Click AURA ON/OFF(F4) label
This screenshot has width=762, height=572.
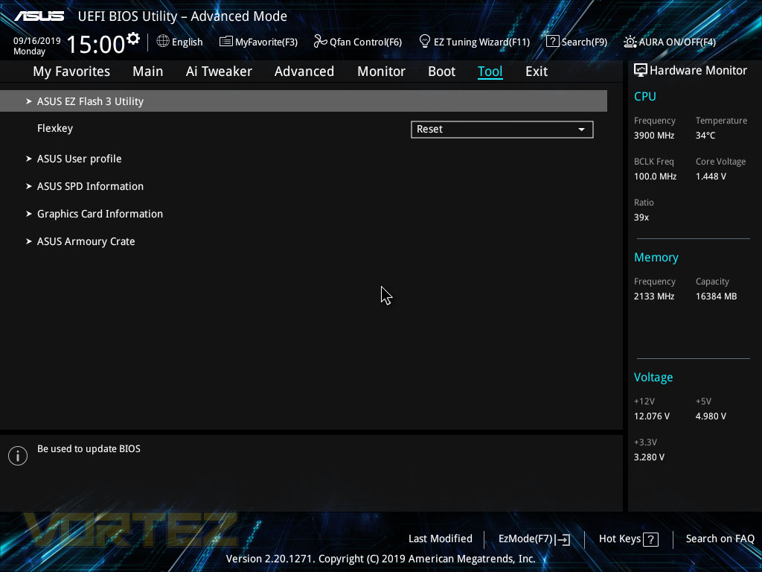click(x=677, y=42)
